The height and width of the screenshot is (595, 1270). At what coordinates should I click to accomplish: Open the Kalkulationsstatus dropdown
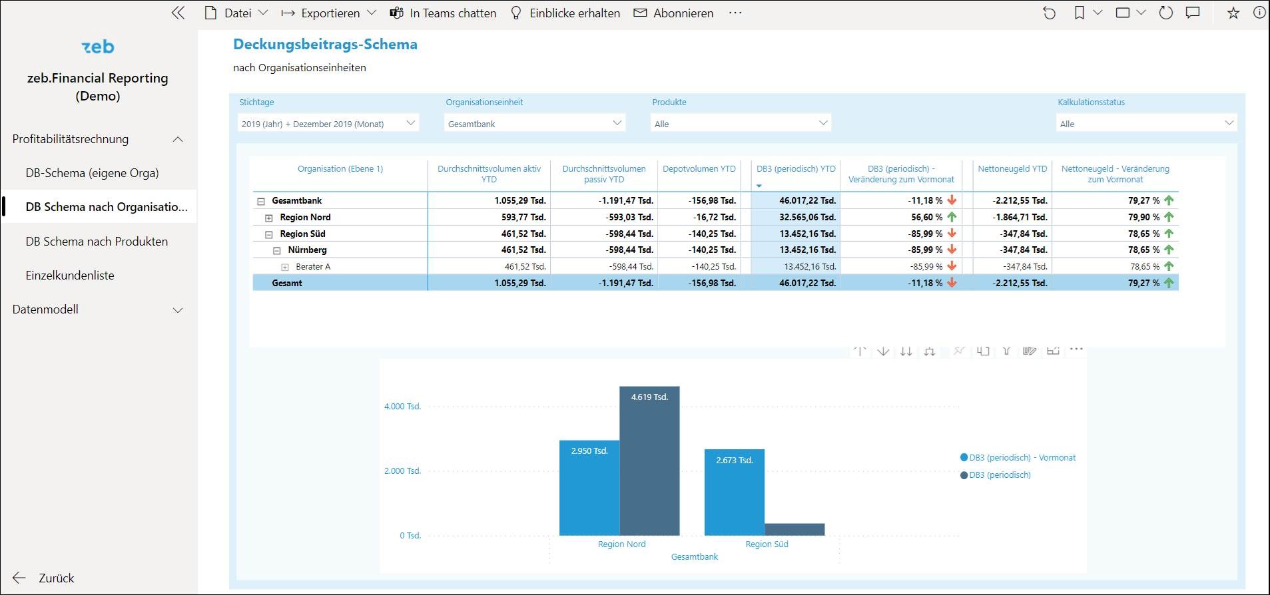(x=1146, y=123)
